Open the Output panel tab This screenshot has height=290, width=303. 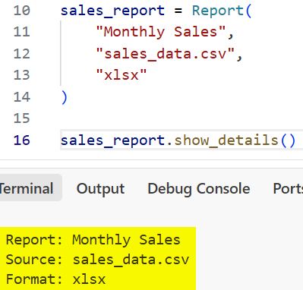coord(100,188)
